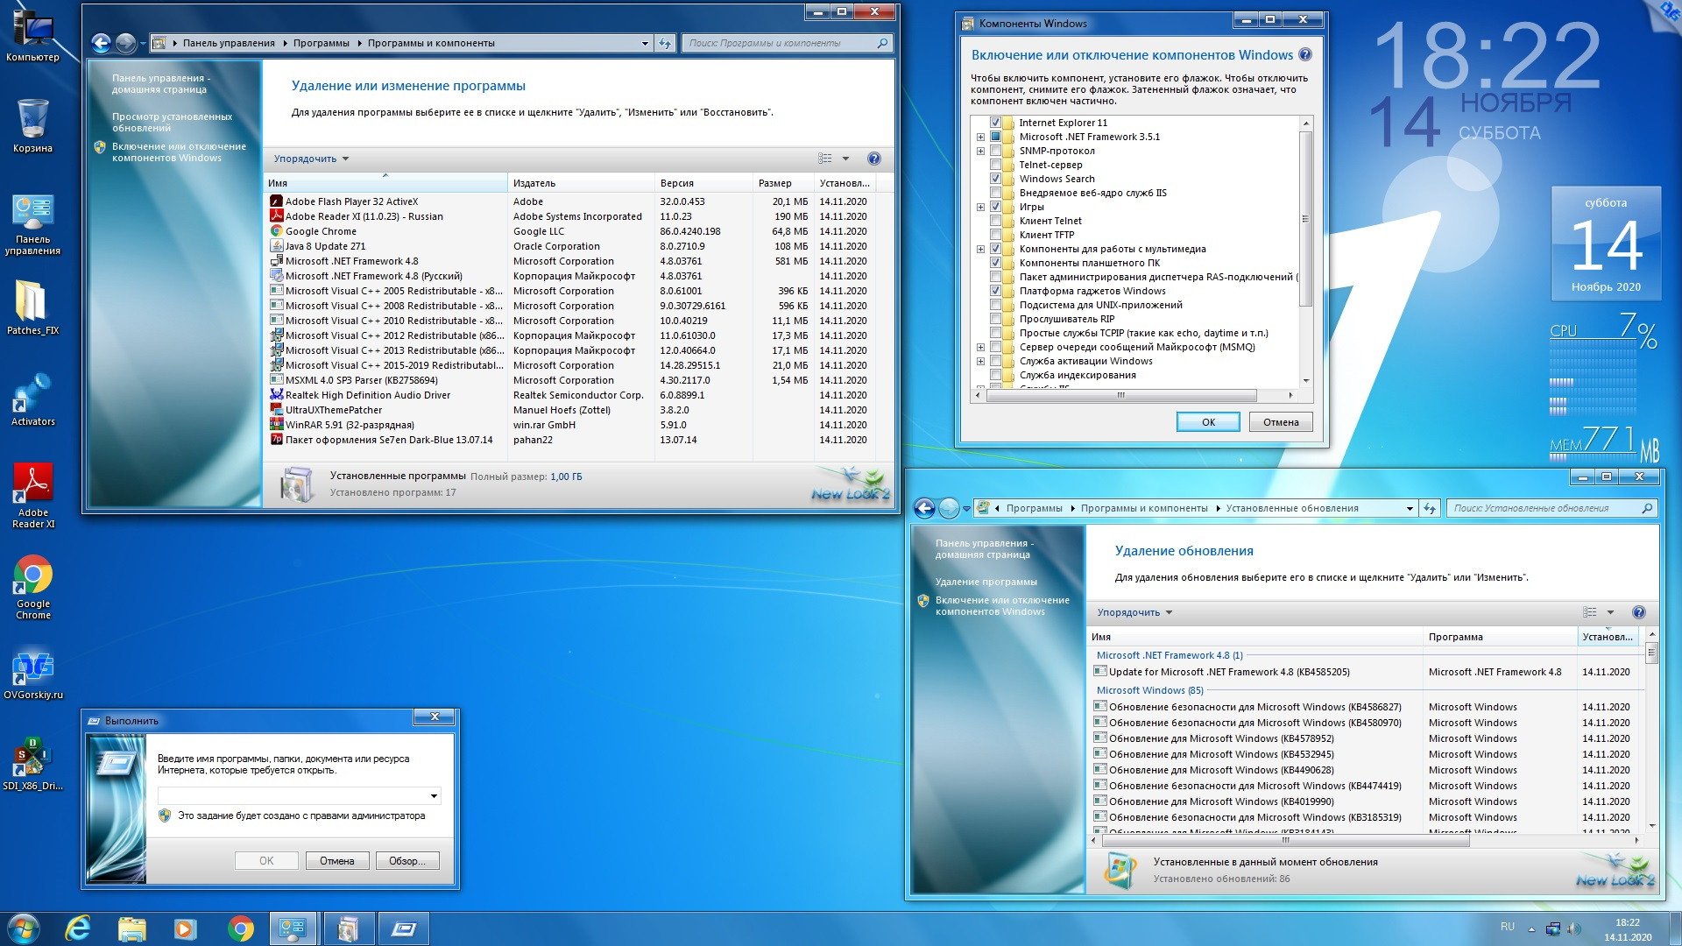Sort by Версия column header

704,183
